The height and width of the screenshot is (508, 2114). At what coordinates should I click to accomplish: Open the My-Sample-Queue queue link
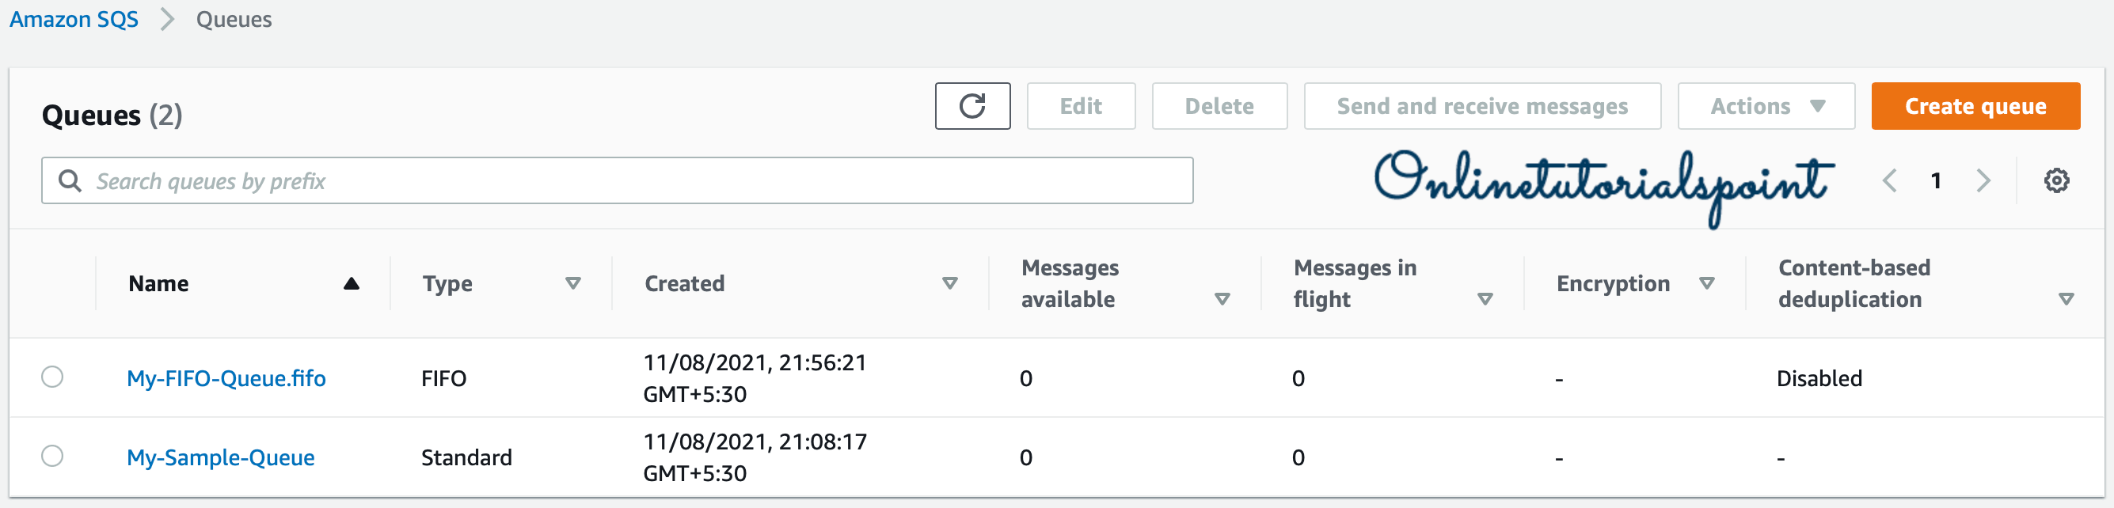pos(220,457)
